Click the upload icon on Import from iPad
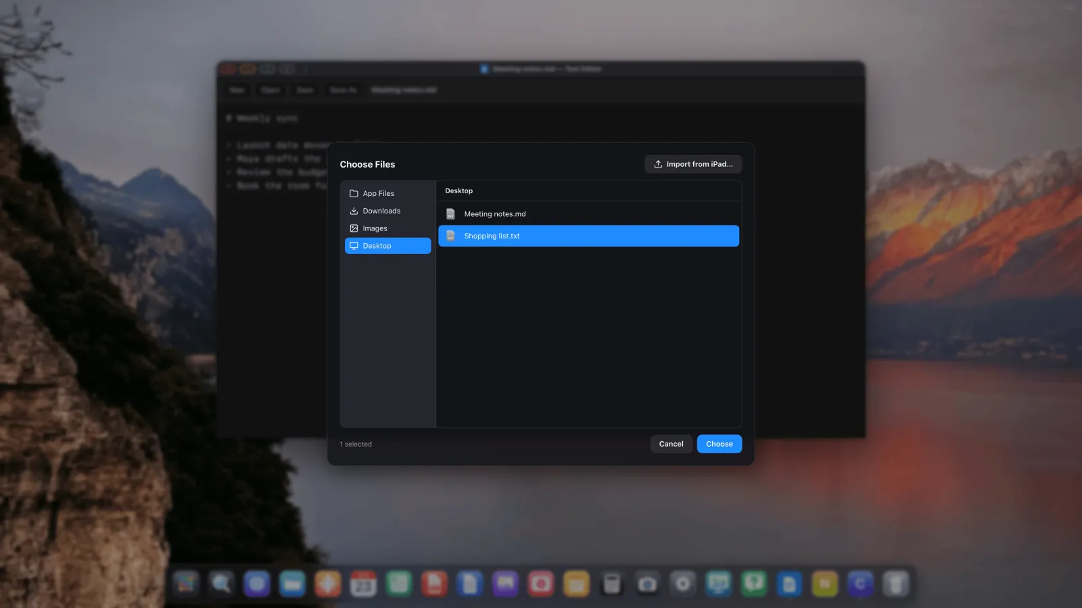Viewport: 1082px width, 608px height. (x=658, y=164)
